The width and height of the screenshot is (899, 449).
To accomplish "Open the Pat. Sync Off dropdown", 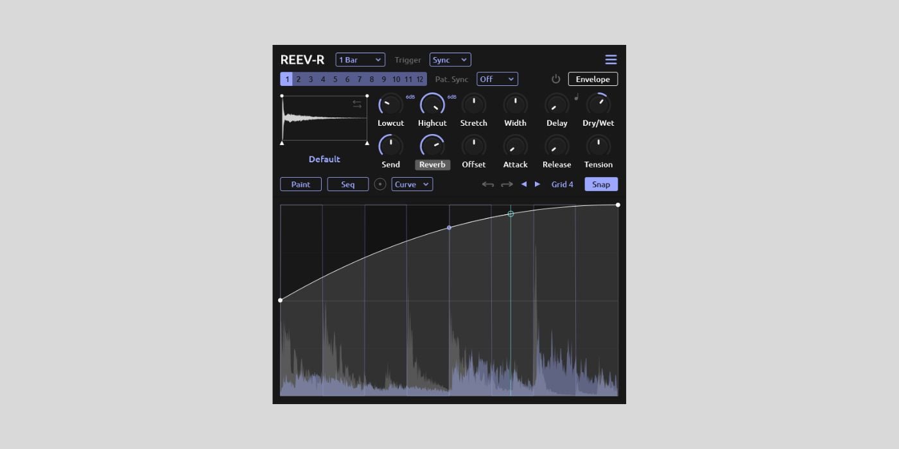I will tap(497, 79).
